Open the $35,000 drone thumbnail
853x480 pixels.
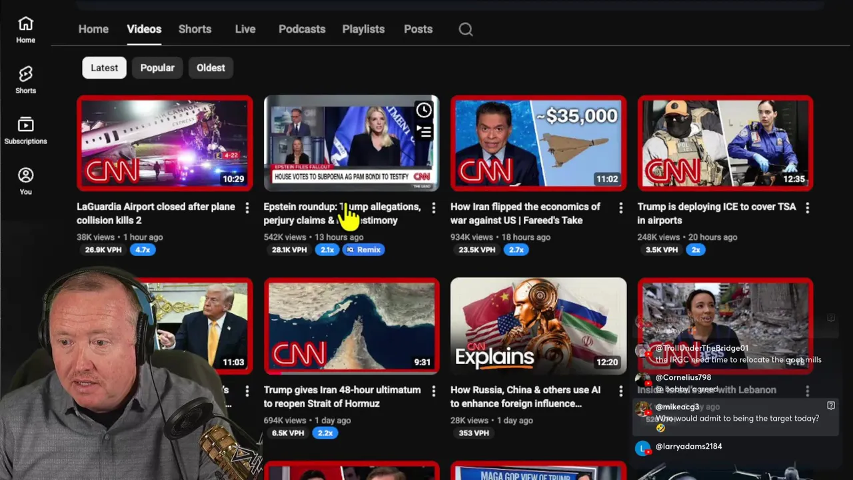click(x=538, y=143)
